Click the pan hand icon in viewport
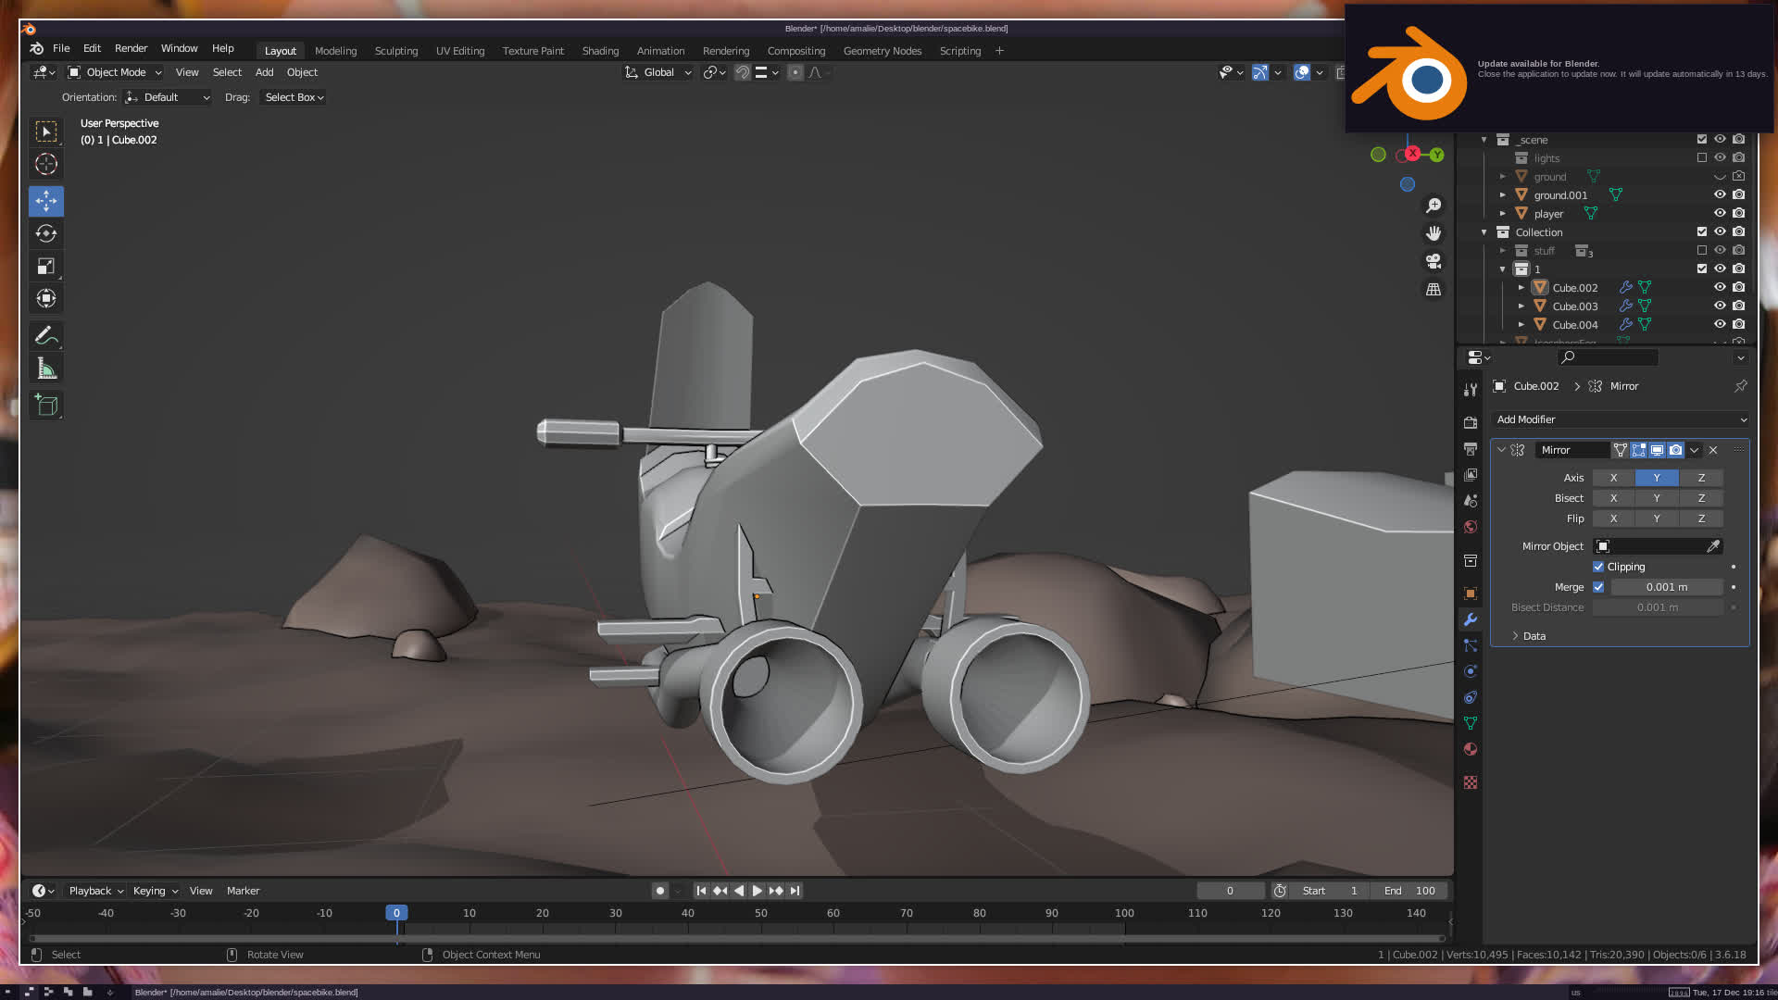1778x1000 pixels. tap(1434, 233)
